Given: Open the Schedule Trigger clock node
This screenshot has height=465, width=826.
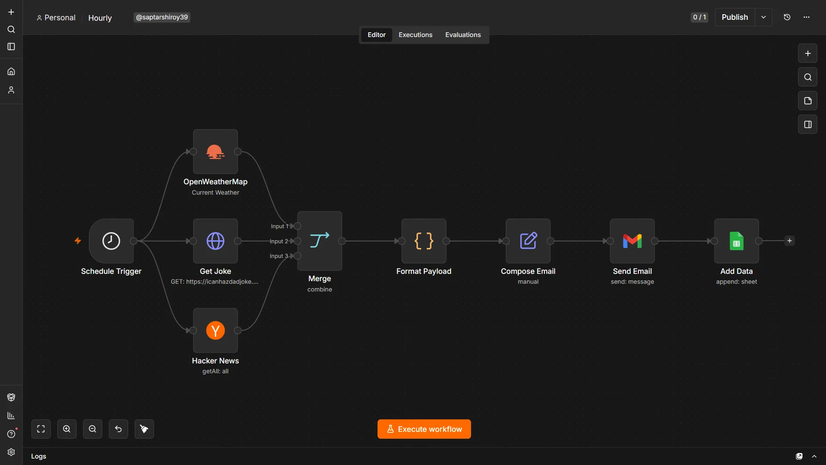Looking at the screenshot, I should point(111,241).
